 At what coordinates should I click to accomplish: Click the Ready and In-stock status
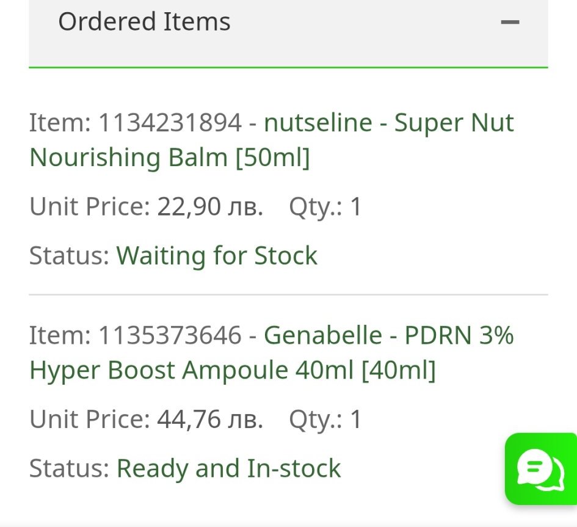[228, 468]
